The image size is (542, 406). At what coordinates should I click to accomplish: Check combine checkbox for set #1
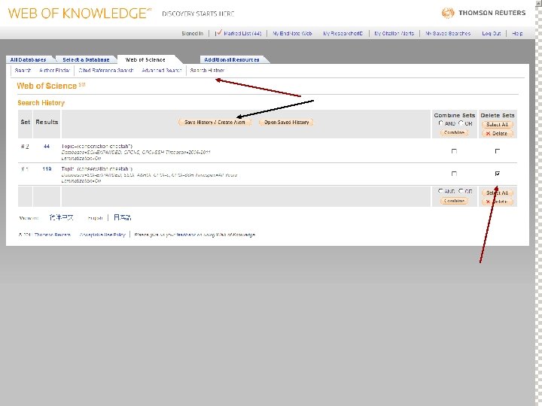454,174
